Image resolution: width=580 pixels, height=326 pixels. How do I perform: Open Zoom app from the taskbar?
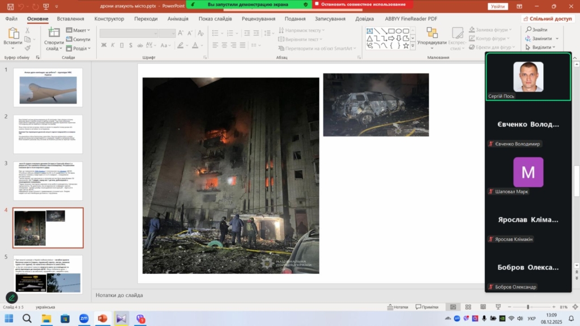84,319
